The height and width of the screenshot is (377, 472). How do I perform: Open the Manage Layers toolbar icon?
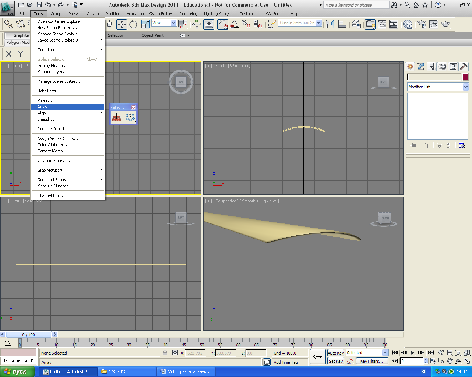(x=357, y=24)
